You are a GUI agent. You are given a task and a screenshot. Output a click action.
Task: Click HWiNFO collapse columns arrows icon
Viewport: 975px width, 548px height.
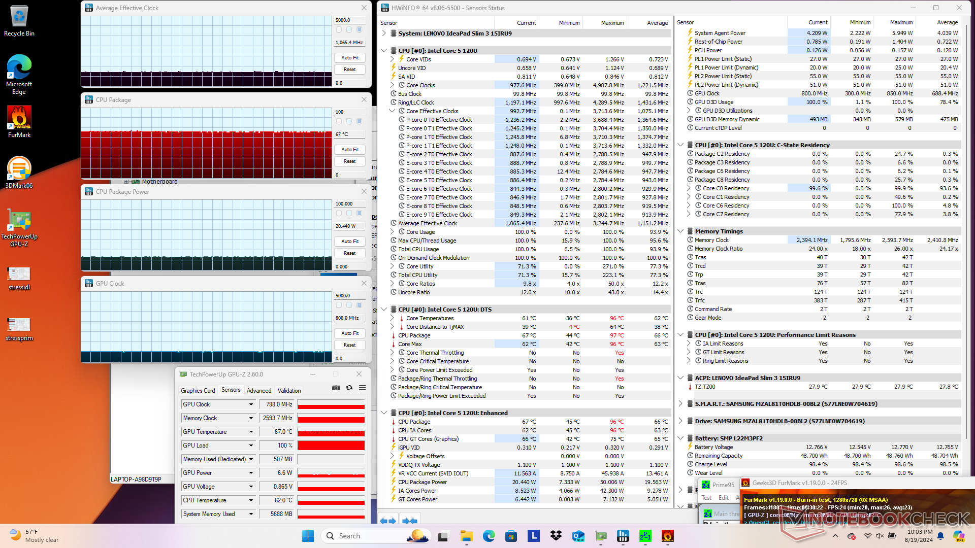409,521
